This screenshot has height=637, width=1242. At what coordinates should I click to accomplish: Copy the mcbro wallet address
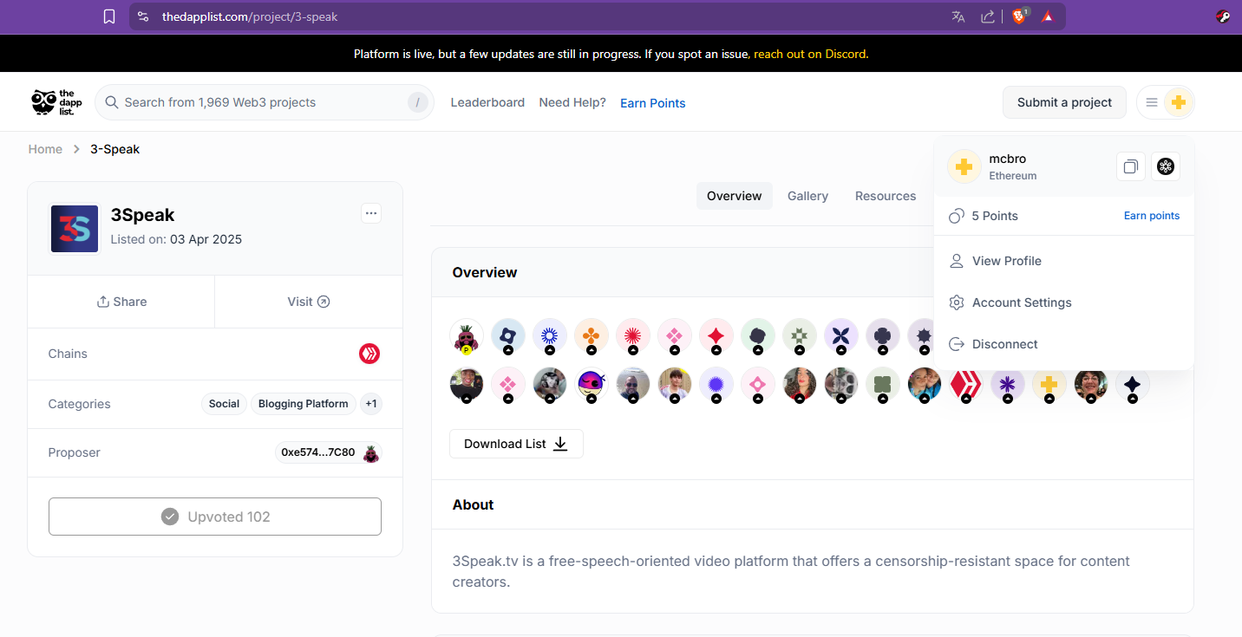(x=1130, y=166)
